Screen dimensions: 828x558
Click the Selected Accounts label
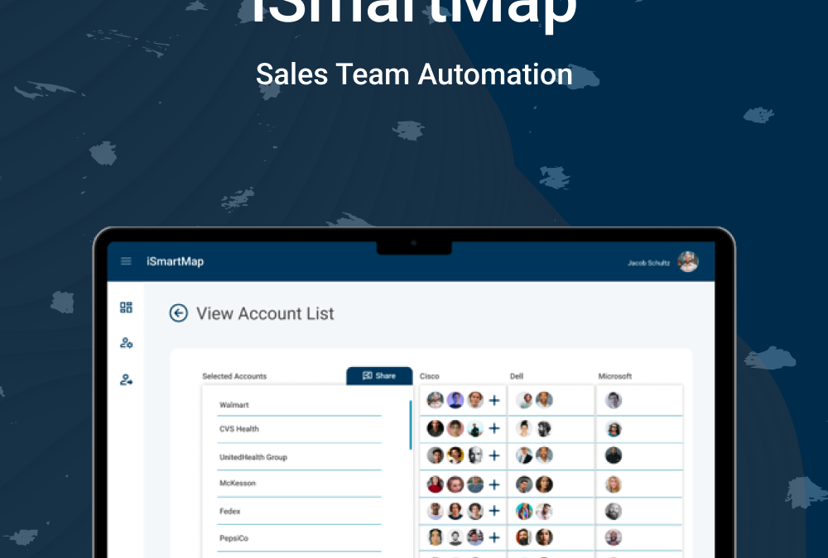pos(234,376)
